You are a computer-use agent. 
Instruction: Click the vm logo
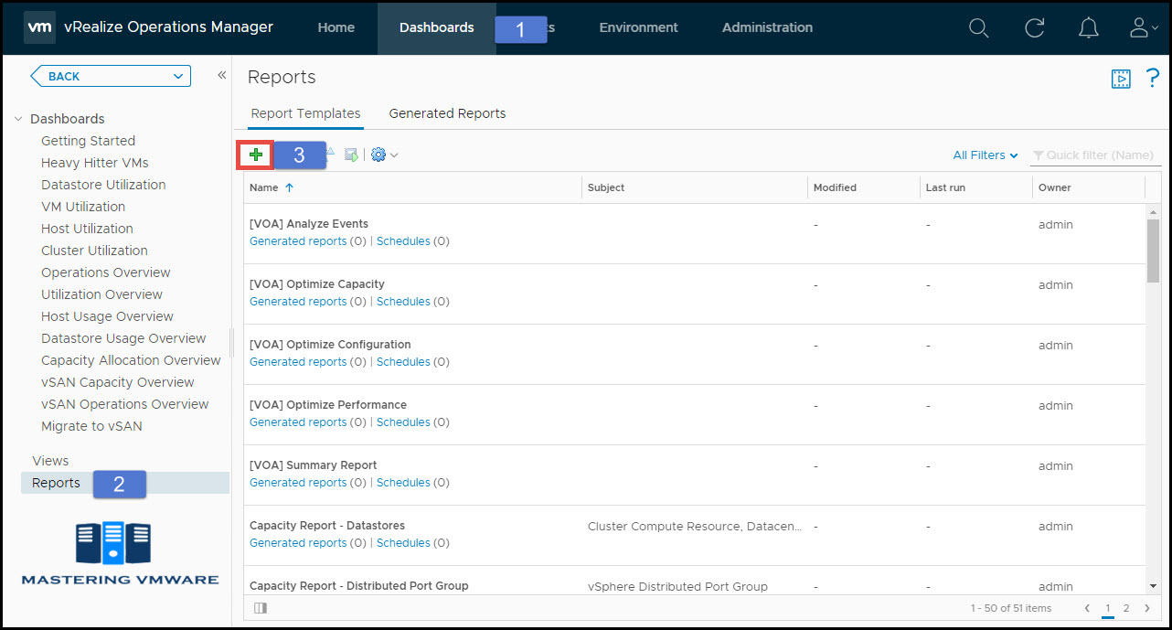pos(39,27)
